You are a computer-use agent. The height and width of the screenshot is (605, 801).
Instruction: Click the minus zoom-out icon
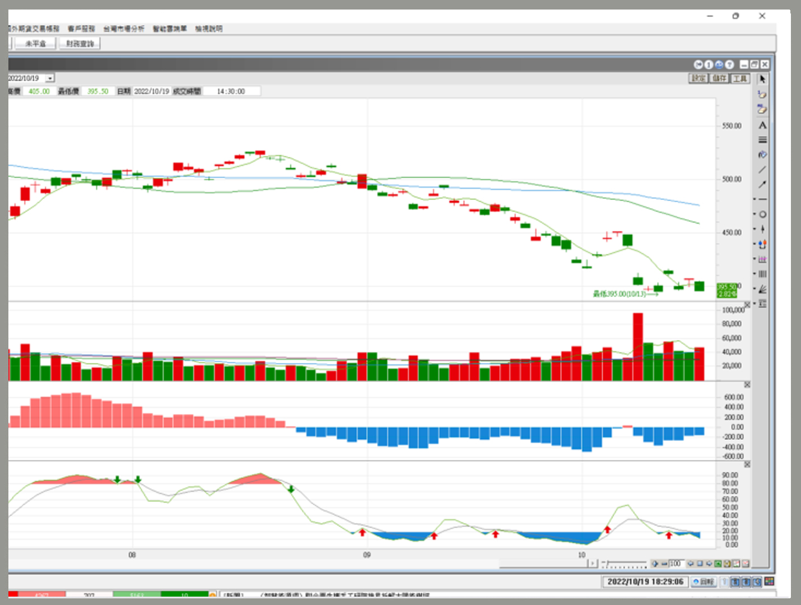(x=664, y=564)
